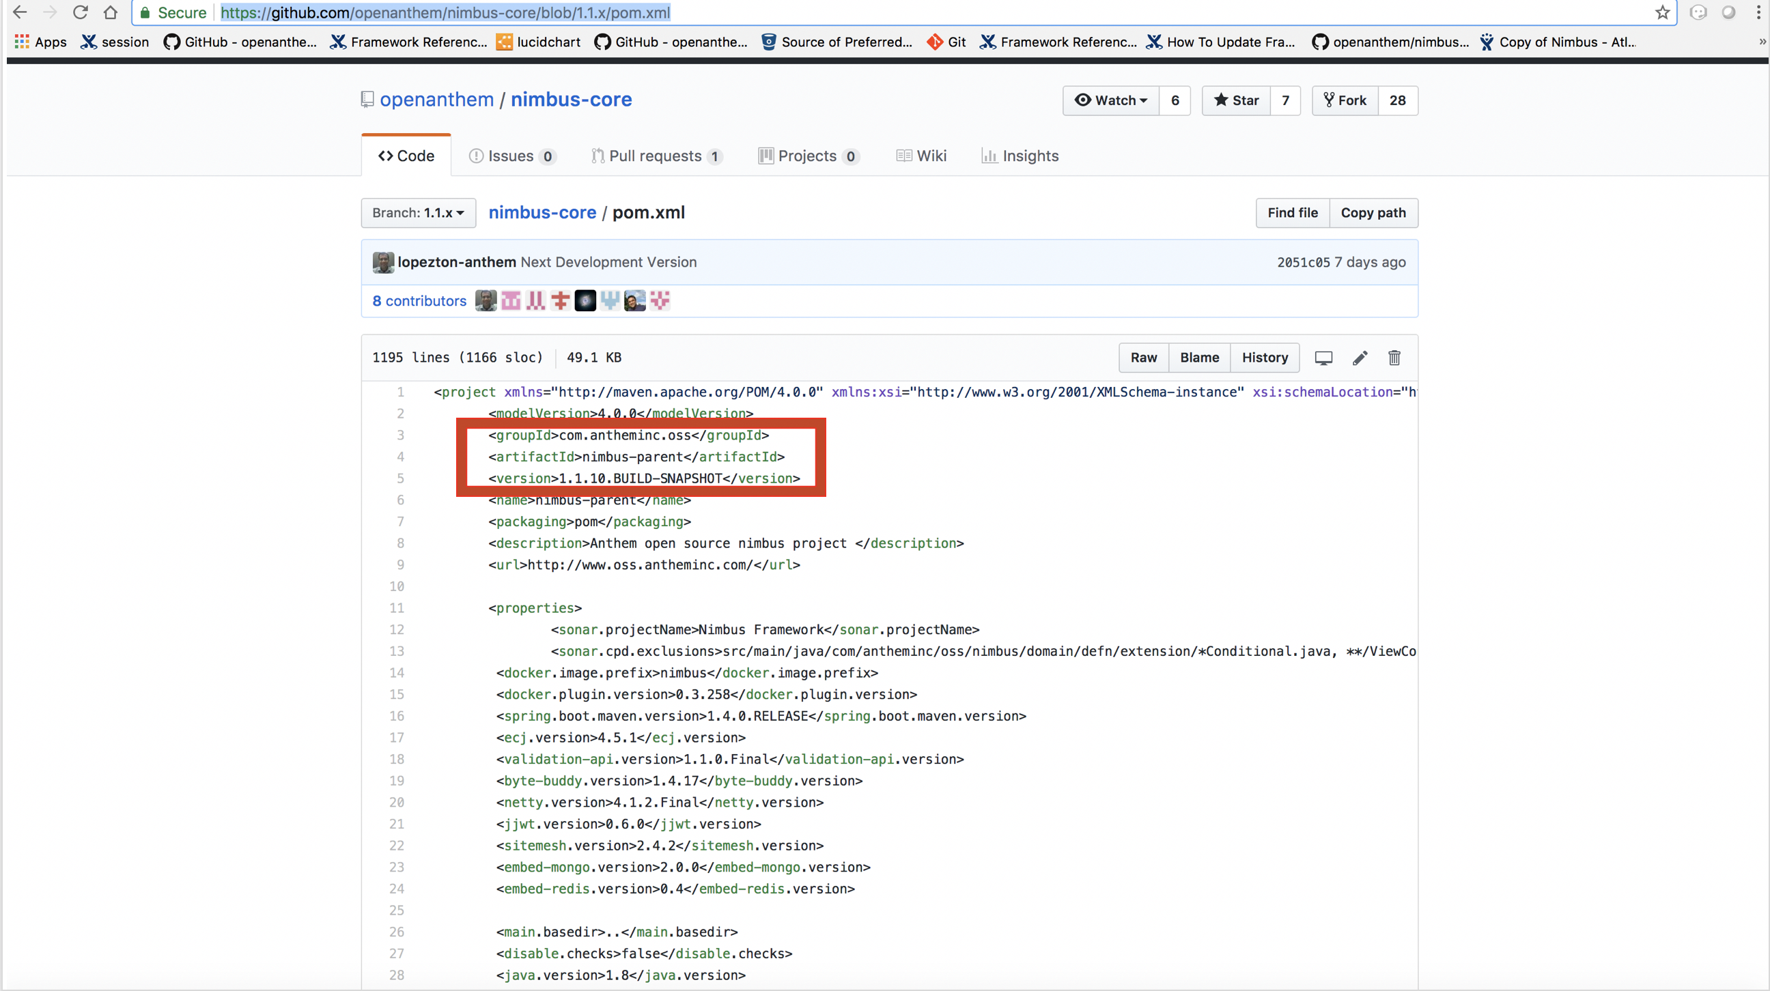Open the Branch 1.1.x selector
1770x991 pixels.
[419, 213]
